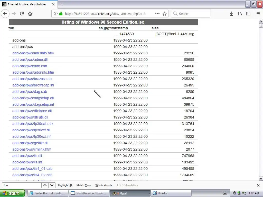Screen dimensions: 263x197
Task: Switch to Found New Hardware taskbar button
Action: pyautogui.click(x=89, y=193)
